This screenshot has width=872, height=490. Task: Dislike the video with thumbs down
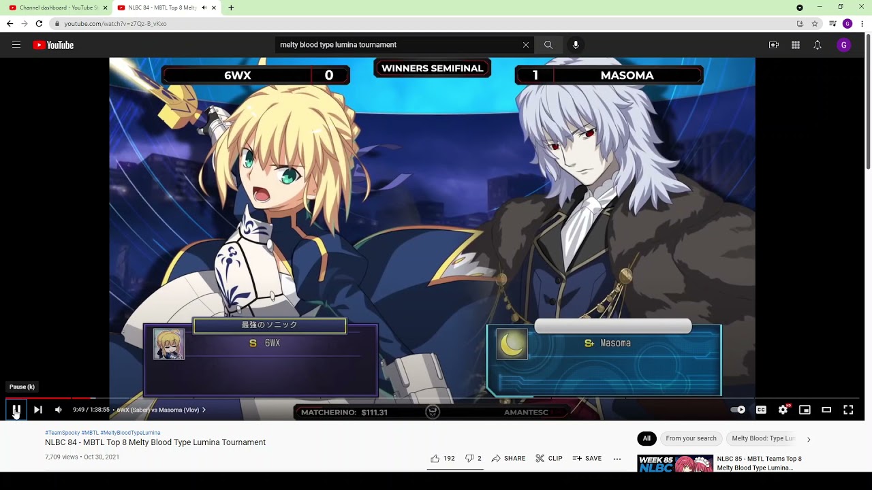[x=473, y=459]
